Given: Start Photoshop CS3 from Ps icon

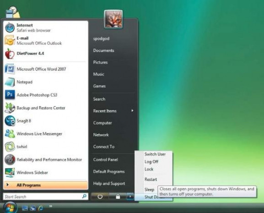Looking at the screenshot, I should (10, 95).
